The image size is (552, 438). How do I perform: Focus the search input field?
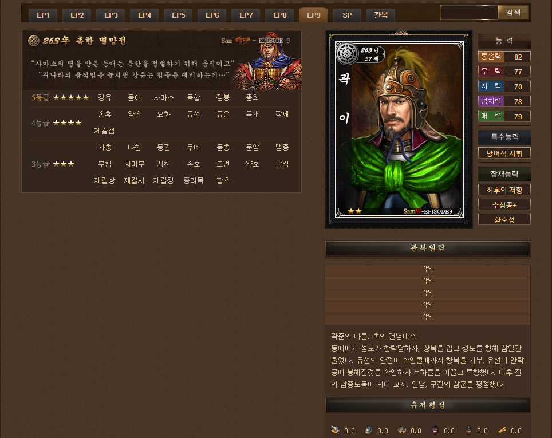tap(469, 13)
